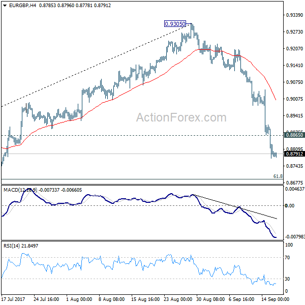305x305 pixels.
Task: Click the 0.88650 horizontal level price tag
Action: [x=294, y=135]
